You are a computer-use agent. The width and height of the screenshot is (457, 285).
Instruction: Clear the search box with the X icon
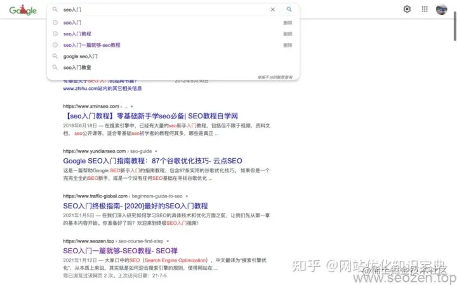point(272,9)
